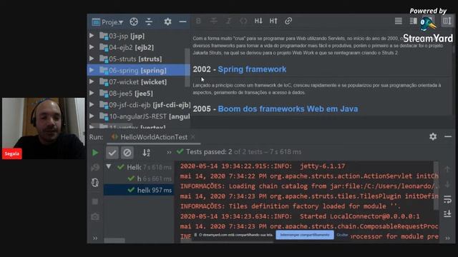Dump threads with the camera icon
The height and width of the screenshot is (257, 458).
95,216
